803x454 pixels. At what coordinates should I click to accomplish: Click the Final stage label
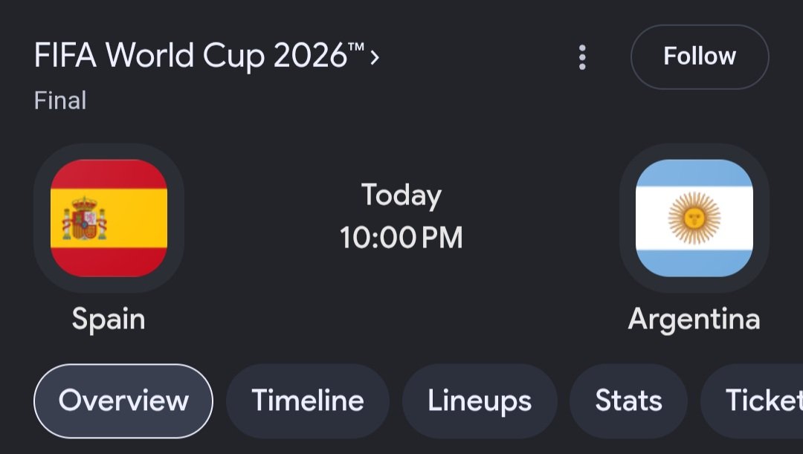pyautogui.click(x=60, y=100)
